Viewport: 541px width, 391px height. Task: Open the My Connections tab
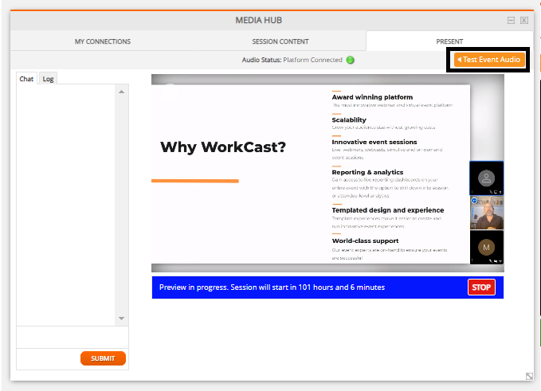point(103,41)
